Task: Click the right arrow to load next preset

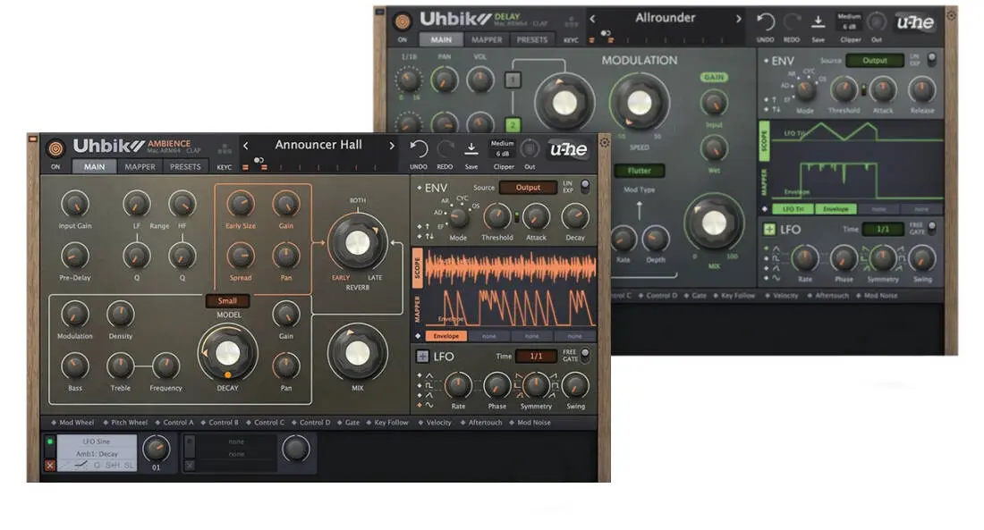Action: click(391, 145)
